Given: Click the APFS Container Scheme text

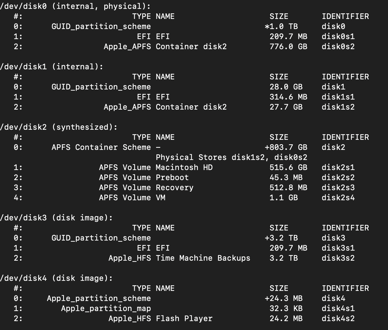Looking at the screenshot, I should pyautogui.click(x=101, y=147).
